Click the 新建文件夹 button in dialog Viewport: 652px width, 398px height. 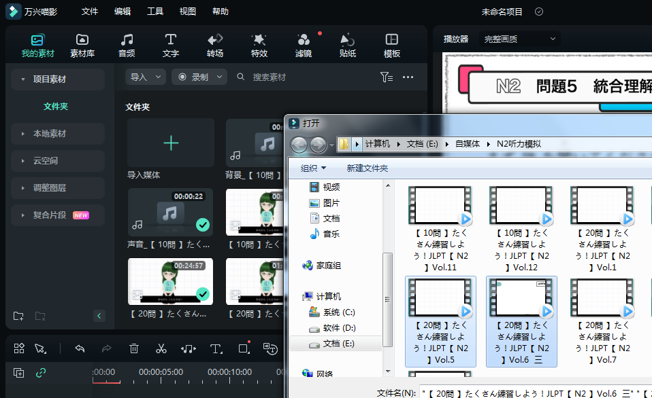click(366, 168)
